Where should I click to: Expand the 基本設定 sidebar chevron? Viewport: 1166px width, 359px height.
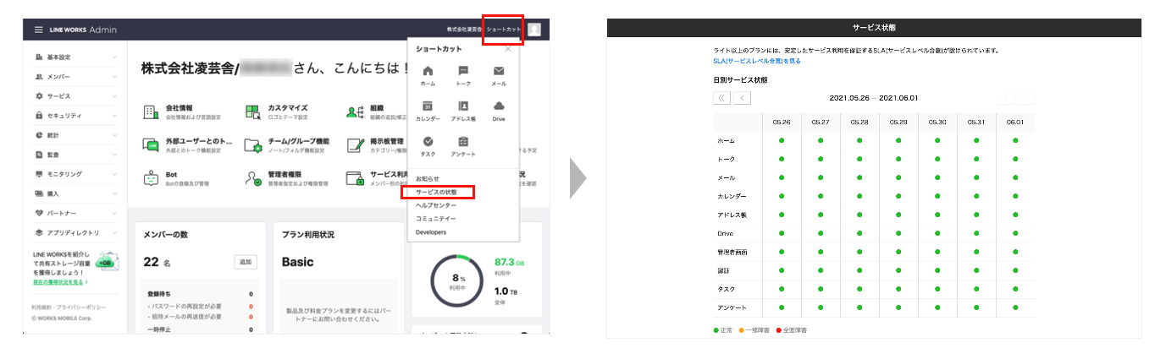pos(113,57)
